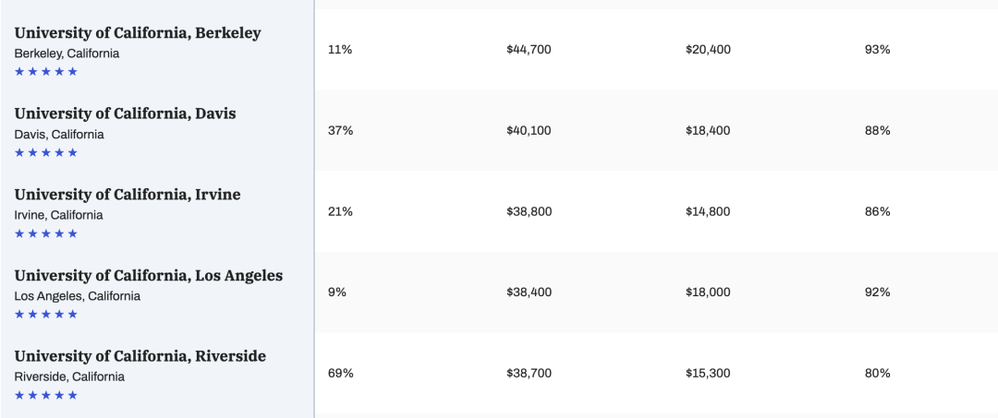The height and width of the screenshot is (418, 998).
Task: Open University of California, Los Angeles link
Action: pos(148,276)
